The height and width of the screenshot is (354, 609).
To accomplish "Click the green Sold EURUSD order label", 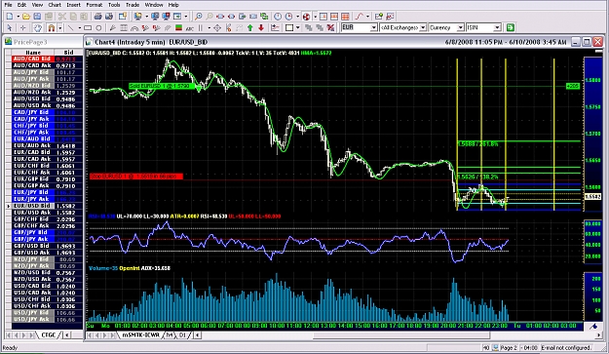I will click(162, 86).
